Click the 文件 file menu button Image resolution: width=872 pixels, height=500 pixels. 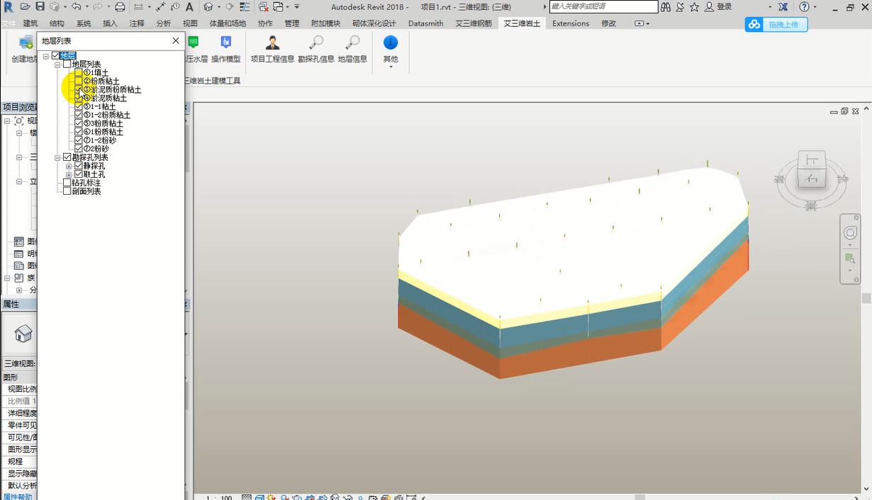pyautogui.click(x=9, y=23)
